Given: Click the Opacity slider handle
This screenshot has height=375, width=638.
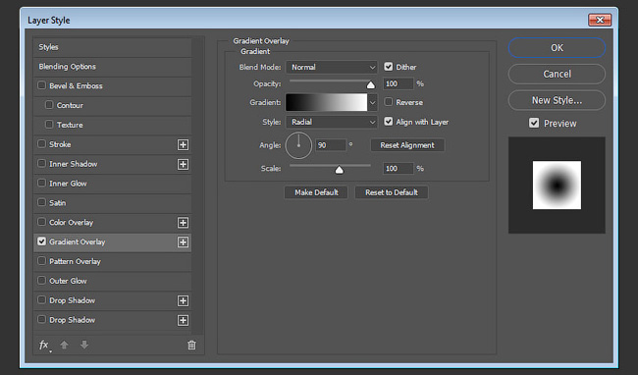Looking at the screenshot, I should (x=371, y=85).
